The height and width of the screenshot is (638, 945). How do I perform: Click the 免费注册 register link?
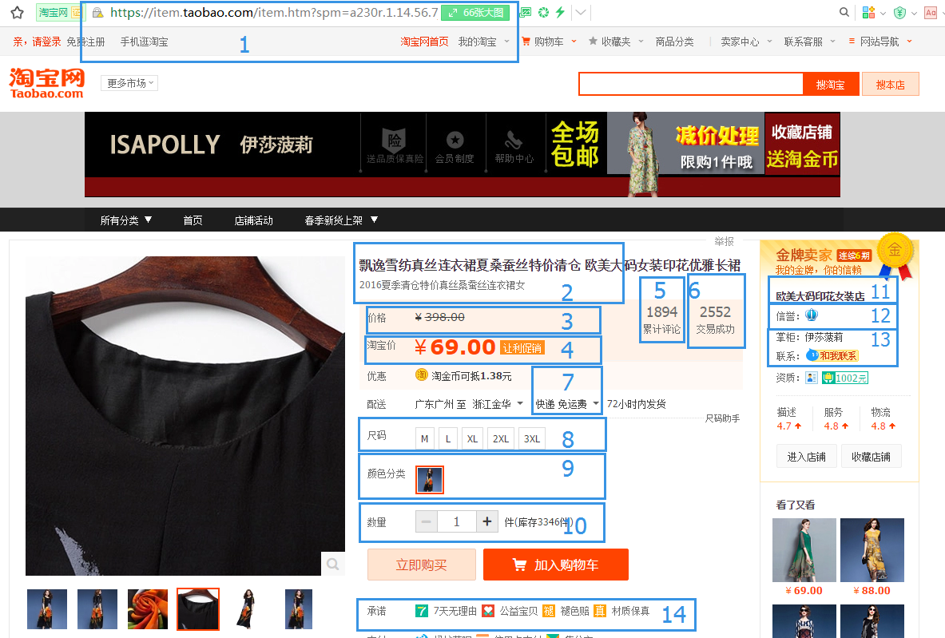tap(85, 42)
